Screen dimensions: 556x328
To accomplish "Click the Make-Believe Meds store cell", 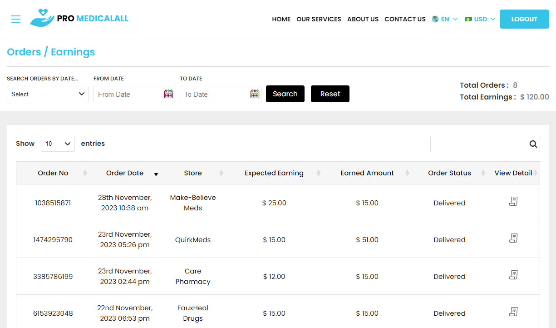I will pos(193,203).
